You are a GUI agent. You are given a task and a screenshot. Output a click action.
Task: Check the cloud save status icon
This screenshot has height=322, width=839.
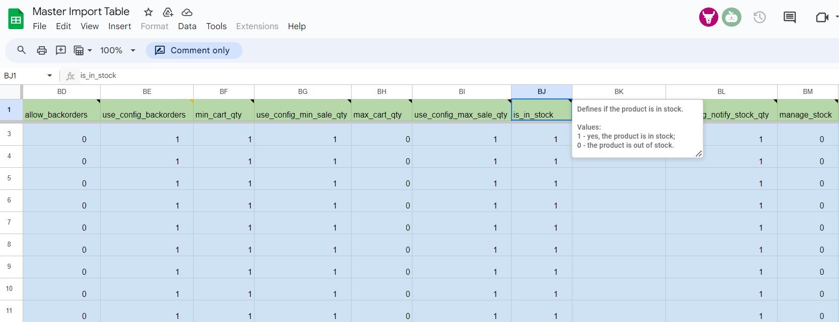pyautogui.click(x=187, y=12)
